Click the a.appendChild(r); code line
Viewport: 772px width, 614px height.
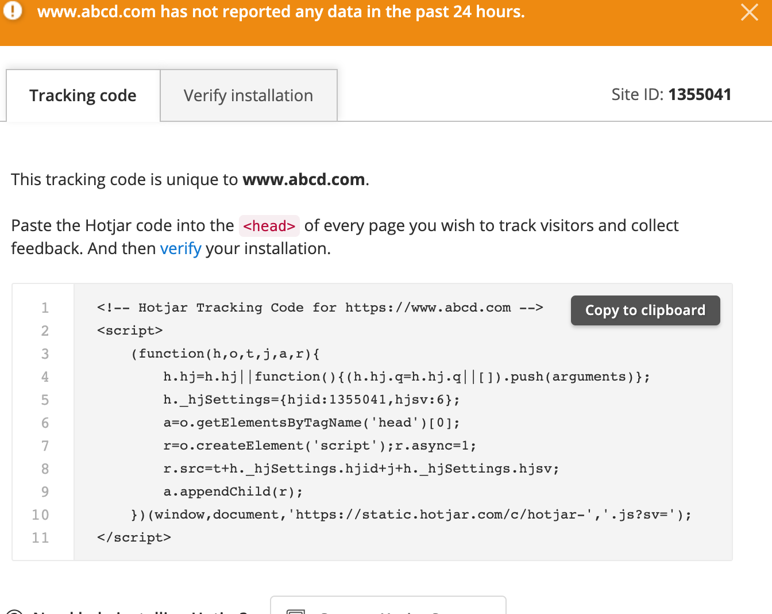coord(233,492)
